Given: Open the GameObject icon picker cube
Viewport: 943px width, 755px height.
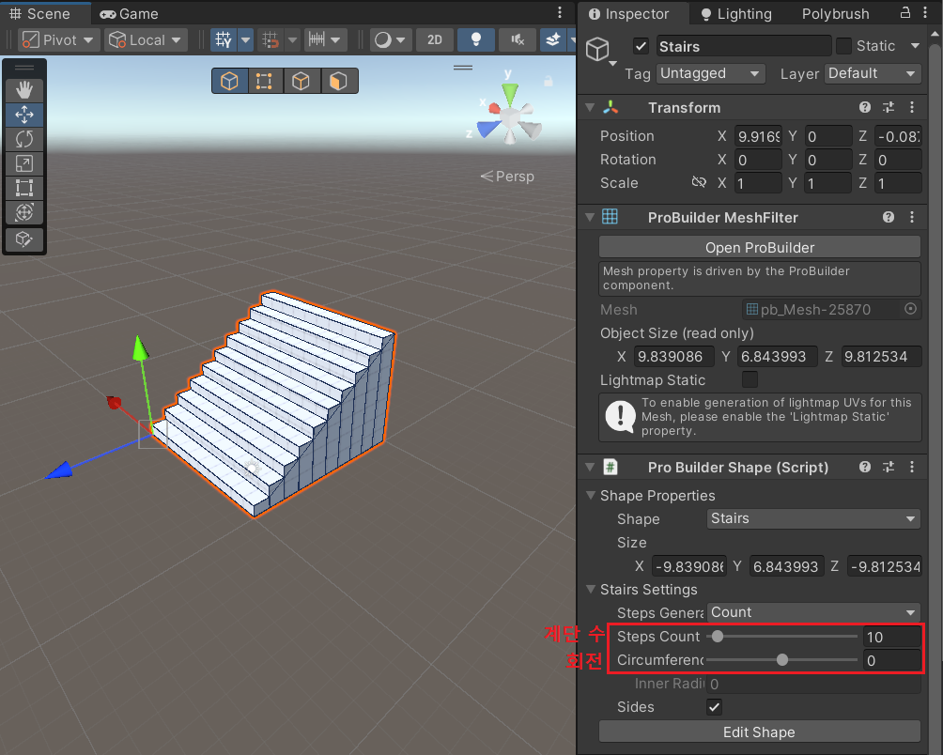Looking at the screenshot, I should 598,49.
